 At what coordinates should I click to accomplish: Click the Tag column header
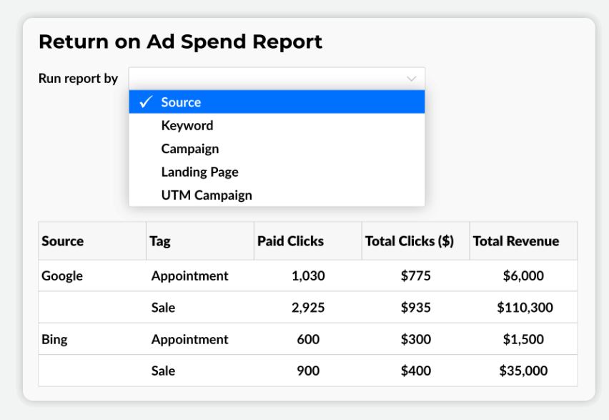click(x=160, y=241)
